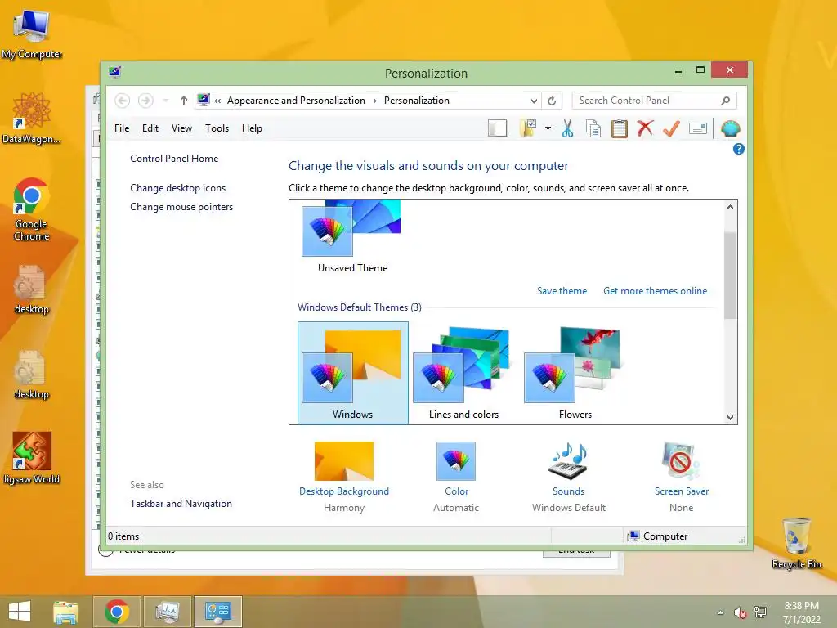837x628 pixels.
Task: Click the Save theme link
Action: [x=562, y=291]
